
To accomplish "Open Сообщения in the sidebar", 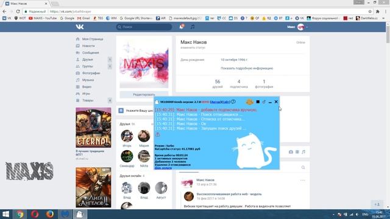I will pyautogui.click(x=91, y=53).
